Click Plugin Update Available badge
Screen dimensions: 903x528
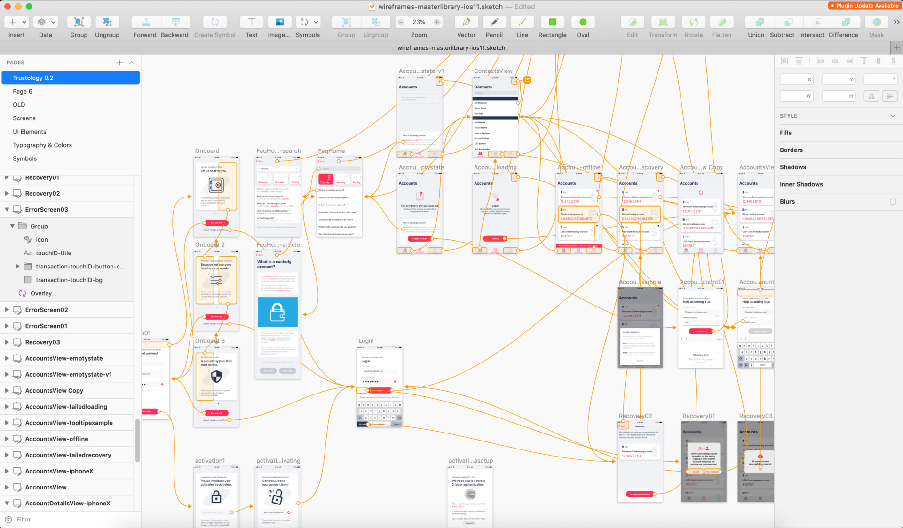pyautogui.click(x=864, y=6)
